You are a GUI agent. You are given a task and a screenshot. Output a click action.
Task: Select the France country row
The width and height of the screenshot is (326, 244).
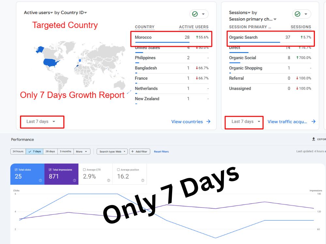171,78
